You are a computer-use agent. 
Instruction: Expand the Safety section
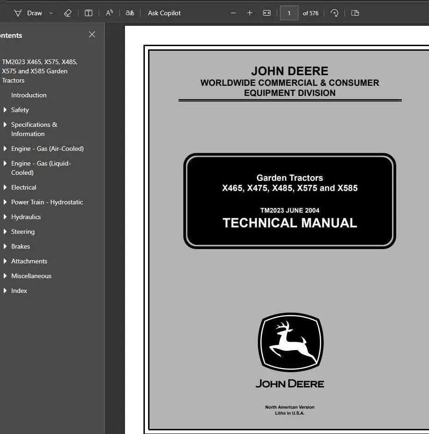click(x=5, y=110)
